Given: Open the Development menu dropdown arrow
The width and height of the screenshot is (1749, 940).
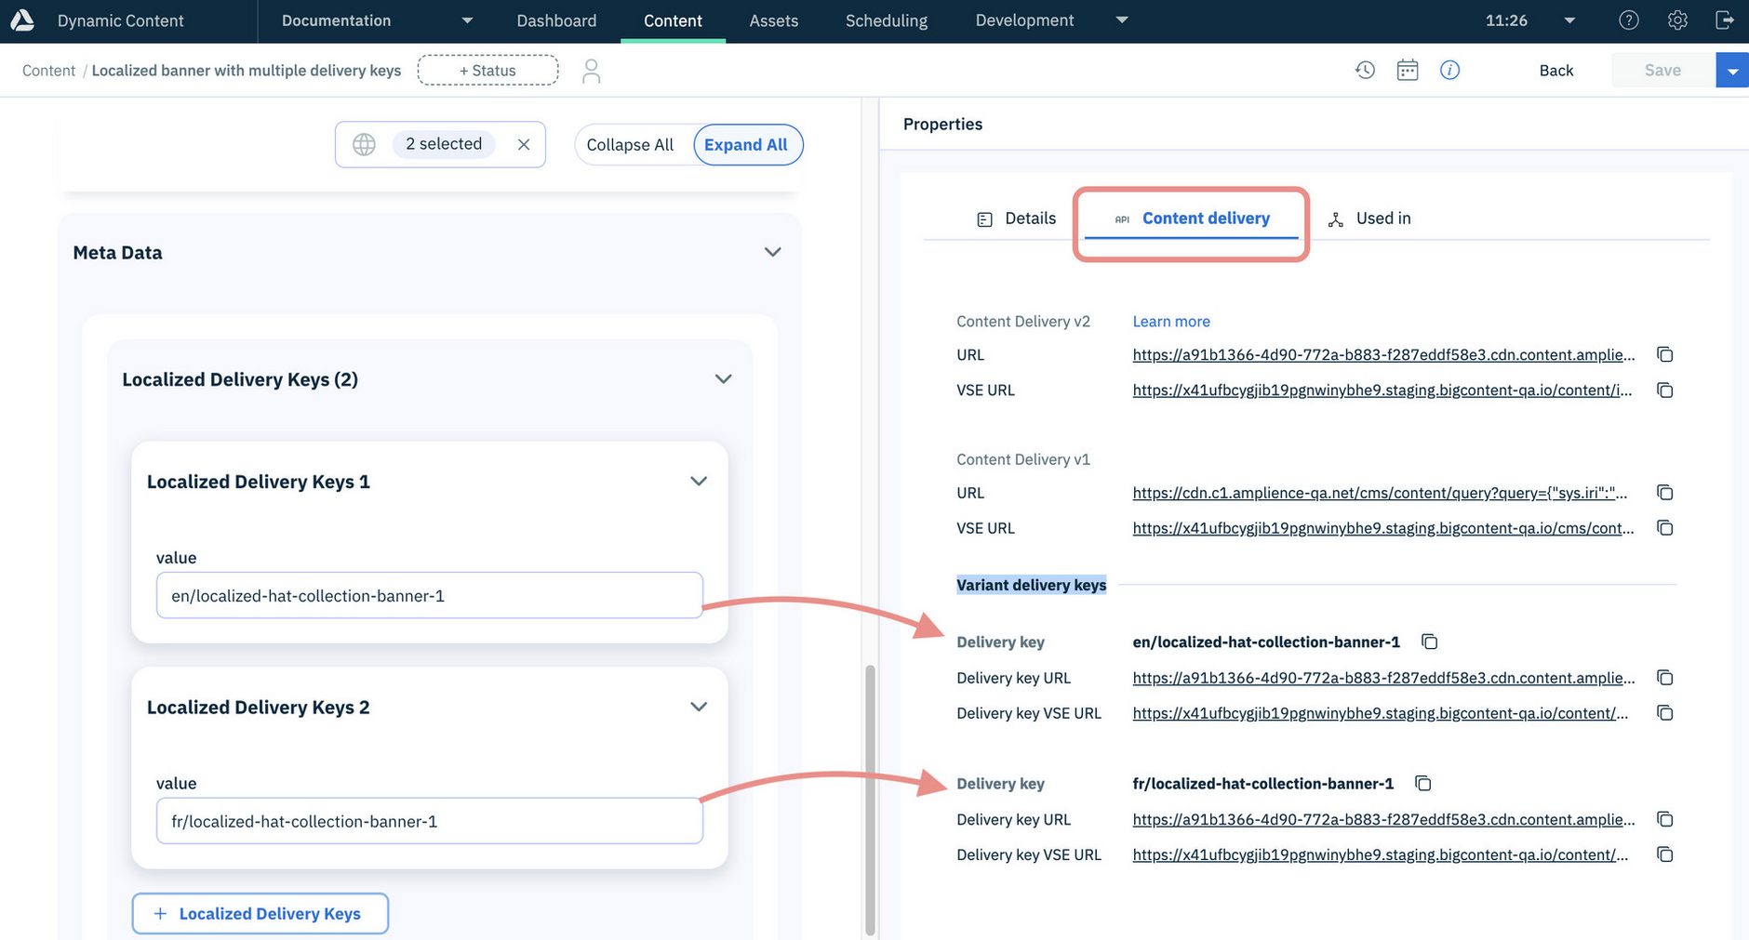Looking at the screenshot, I should point(1122,20).
